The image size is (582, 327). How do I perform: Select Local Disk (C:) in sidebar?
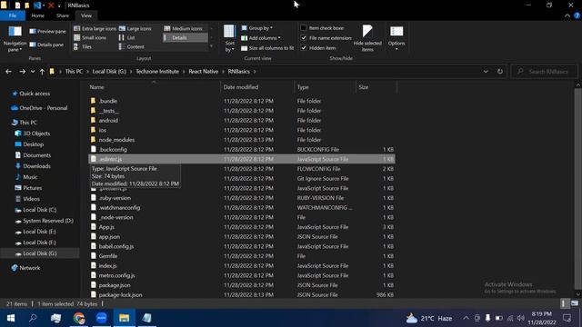pos(35,210)
